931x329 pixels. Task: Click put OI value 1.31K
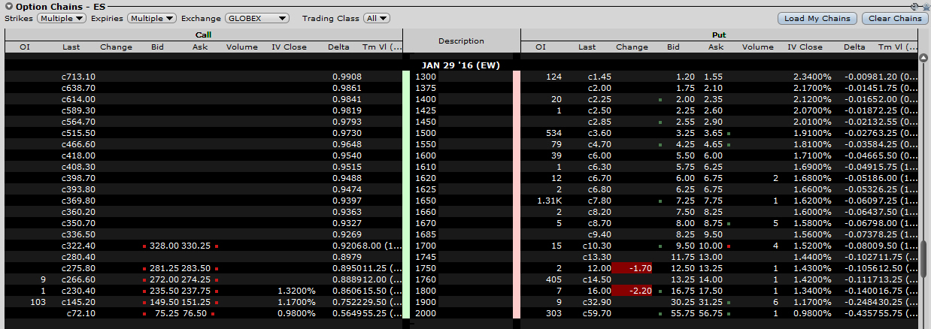(x=549, y=201)
